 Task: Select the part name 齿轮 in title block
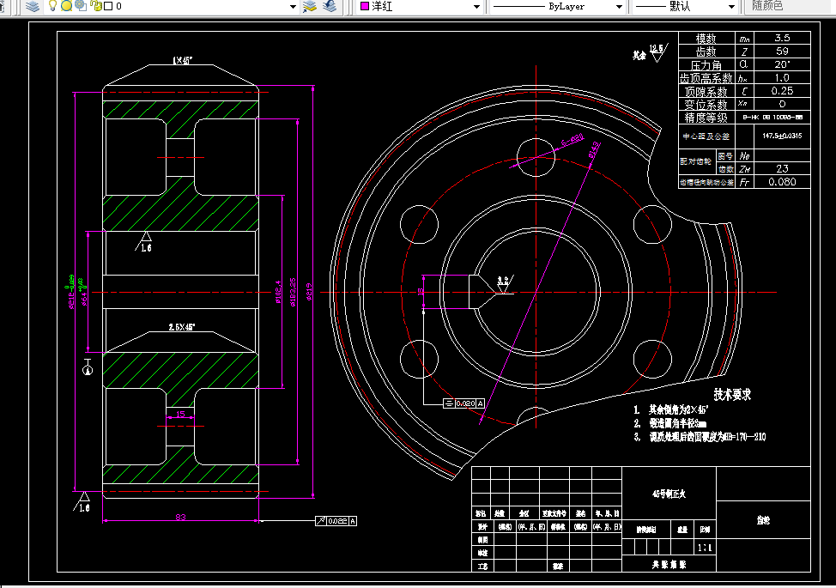763,520
